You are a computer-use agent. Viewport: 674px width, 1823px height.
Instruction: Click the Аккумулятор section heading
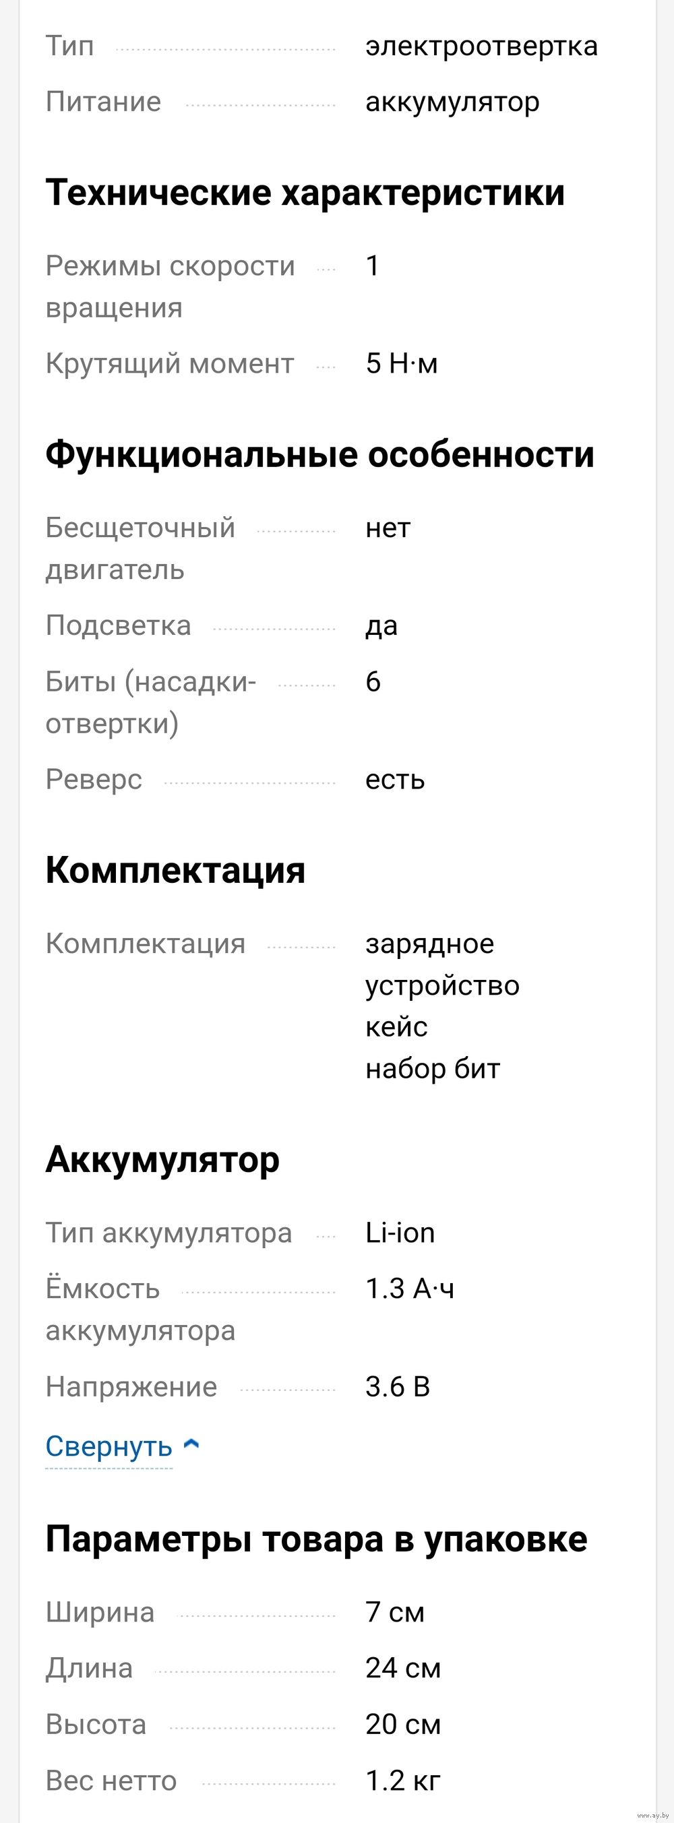pos(163,1161)
